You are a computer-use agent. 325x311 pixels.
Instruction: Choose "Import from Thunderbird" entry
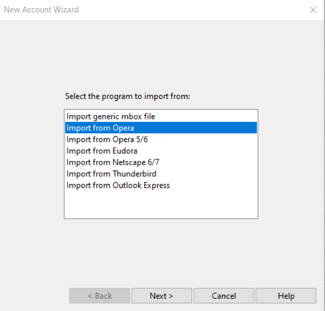click(x=161, y=173)
